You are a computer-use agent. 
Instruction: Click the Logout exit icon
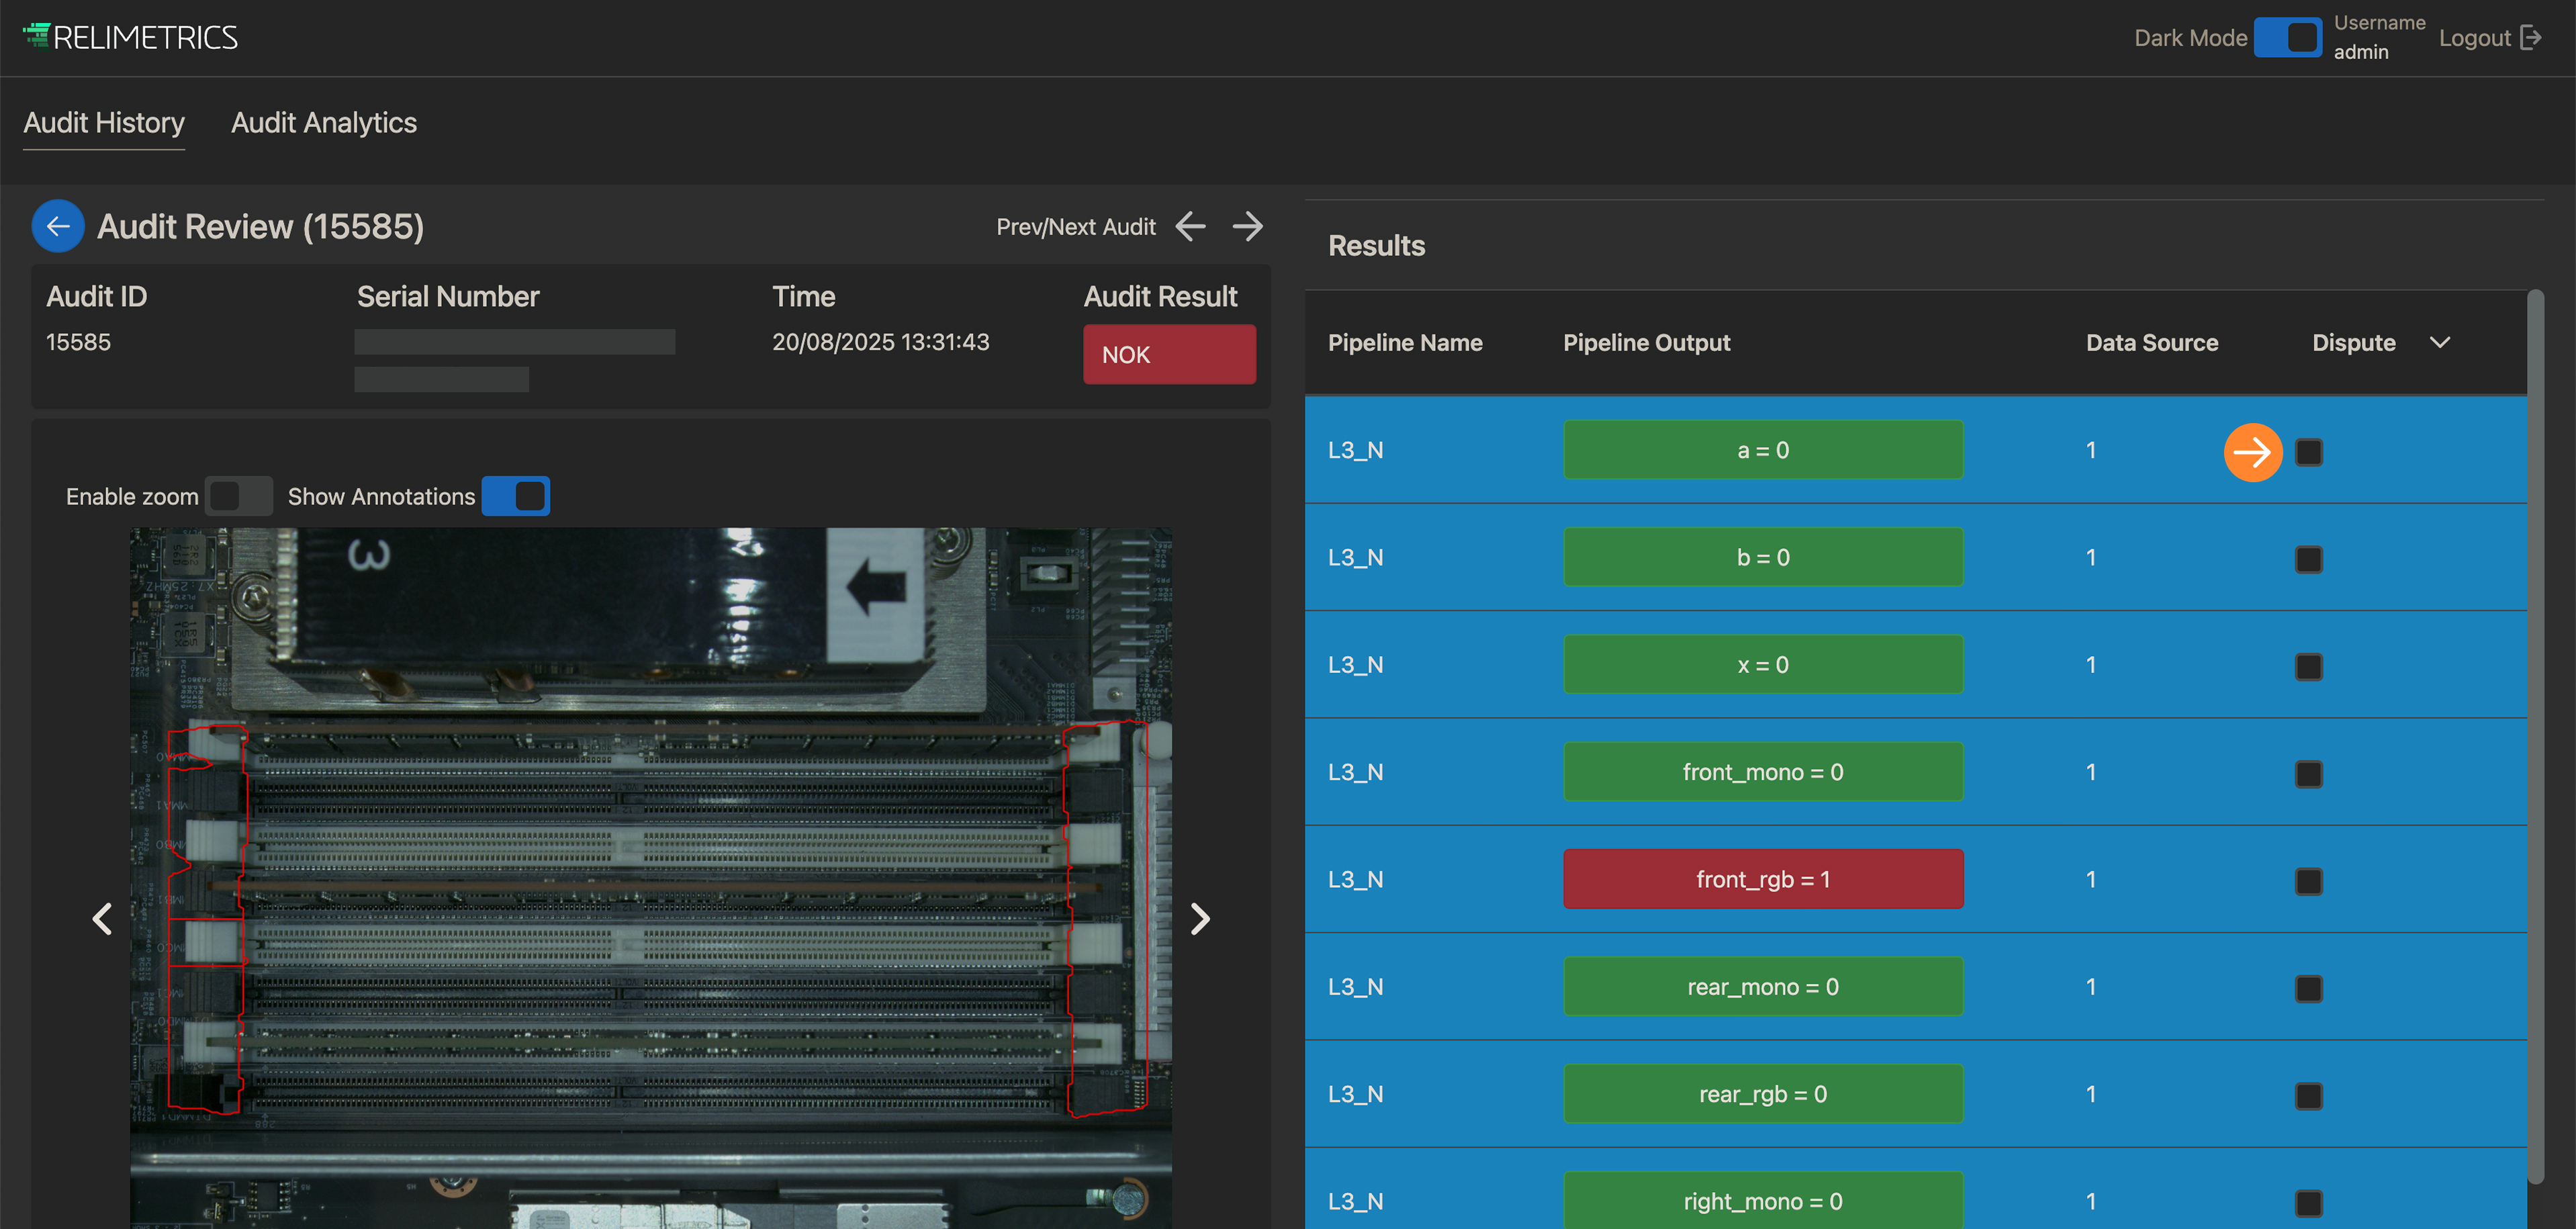2531,38
